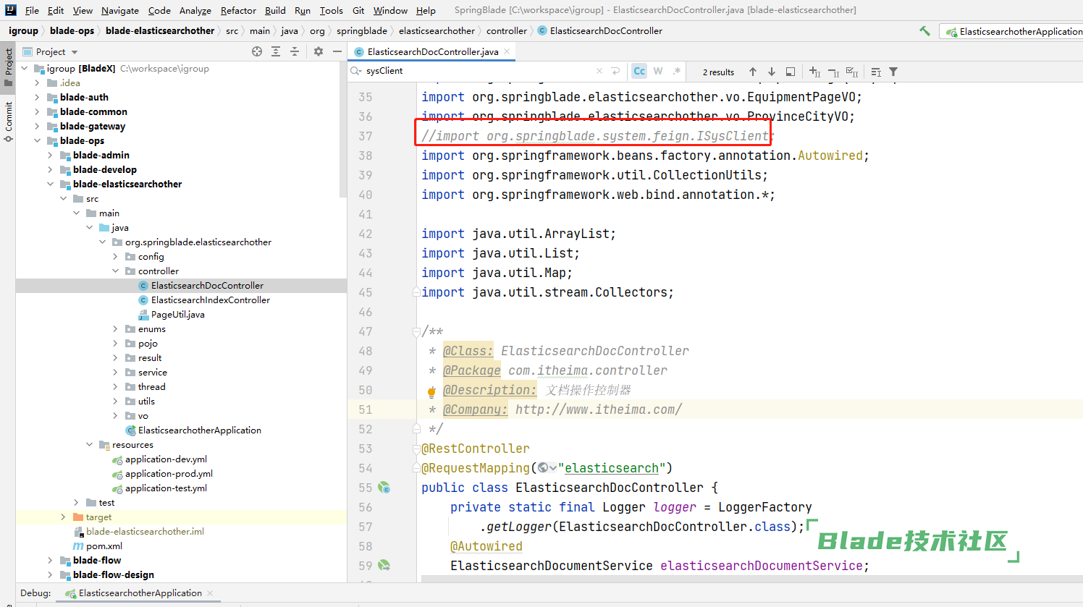Toggle Regex option in find bar
Image resolution: width=1083 pixels, height=607 pixels.
(x=677, y=71)
